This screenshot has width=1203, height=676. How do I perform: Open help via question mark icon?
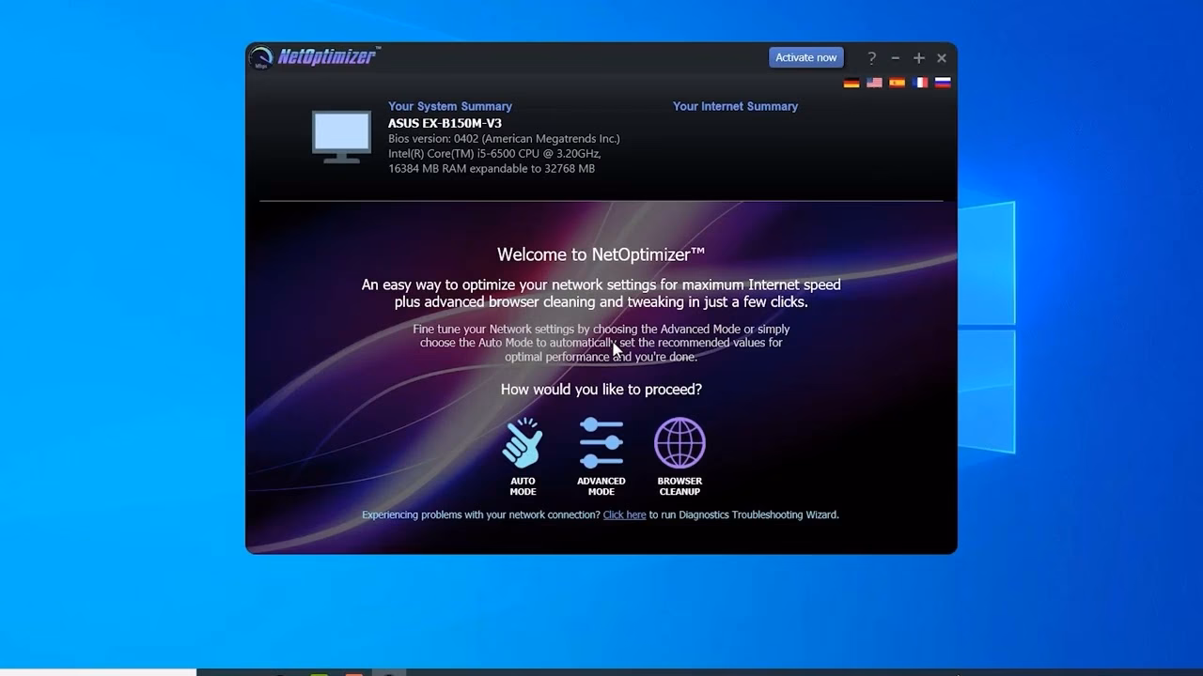pyautogui.click(x=871, y=57)
